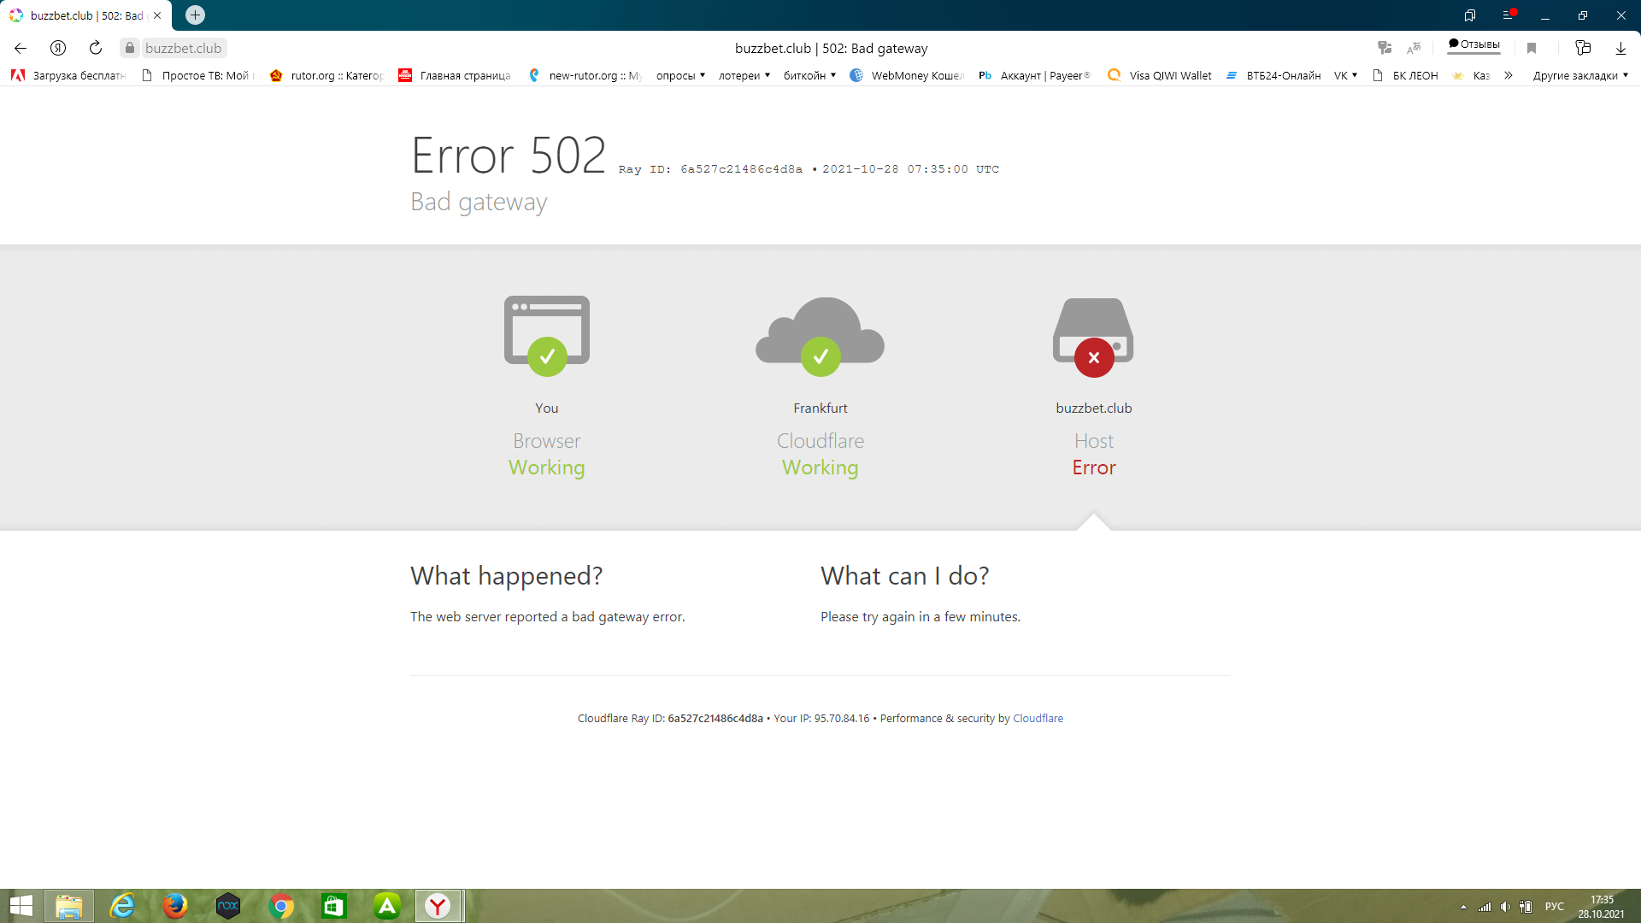Screen dimensions: 1641x923
Task: Open the Другие закладки dropdown
Action: click(1580, 75)
